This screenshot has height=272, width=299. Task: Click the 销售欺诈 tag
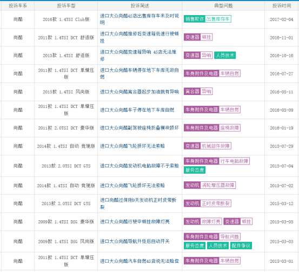click(195, 19)
